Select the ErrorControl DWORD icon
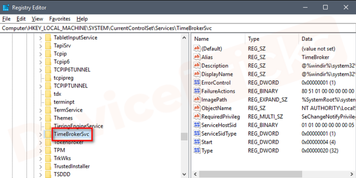The width and height of the screenshot is (356, 178). tap(197, 83)
